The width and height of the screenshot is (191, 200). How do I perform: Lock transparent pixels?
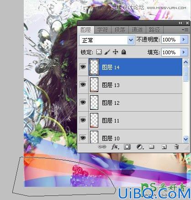(x=99, y=52)
